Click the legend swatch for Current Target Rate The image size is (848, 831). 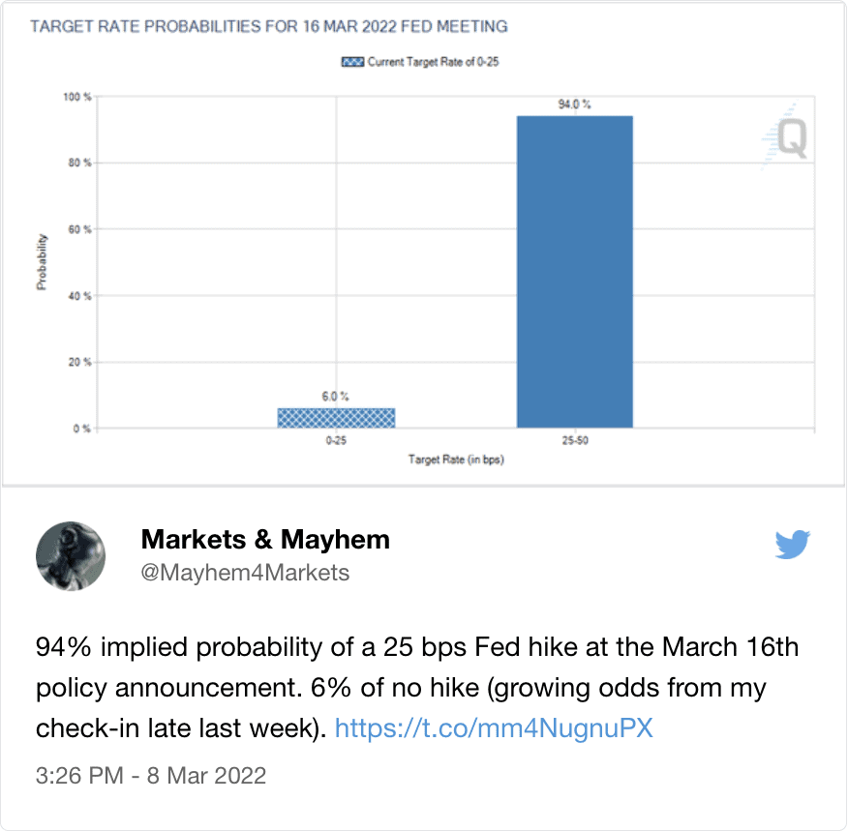(x=352, y=62)
